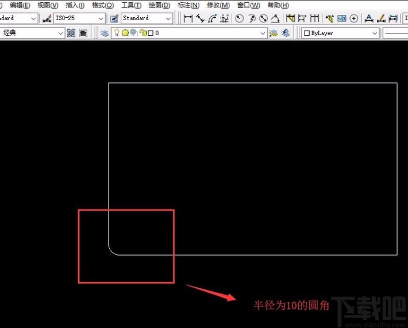Click the right edge of the rectangle
The image size is (408, 328).
click(397, 169)
